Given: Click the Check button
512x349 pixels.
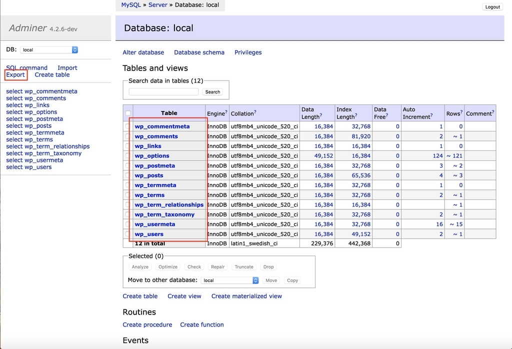Looking at the screenshot, I should pos(194,266).
